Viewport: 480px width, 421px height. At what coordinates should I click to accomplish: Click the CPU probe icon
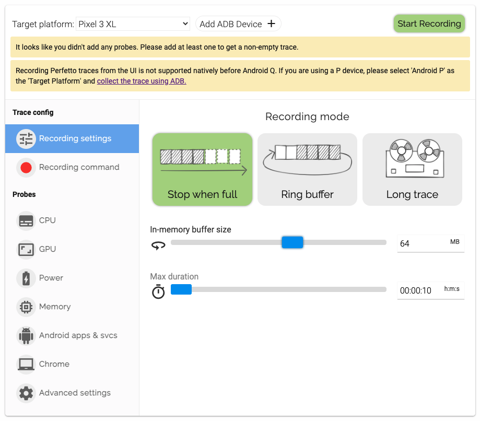tap(26, 221)
